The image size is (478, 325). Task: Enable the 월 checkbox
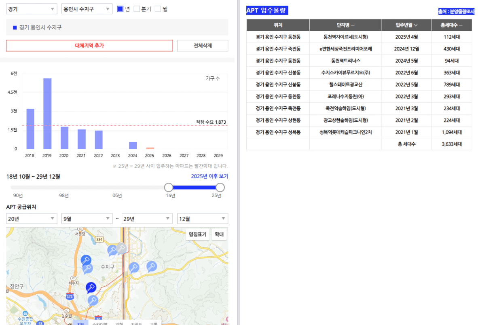click(x=158, y=9)
